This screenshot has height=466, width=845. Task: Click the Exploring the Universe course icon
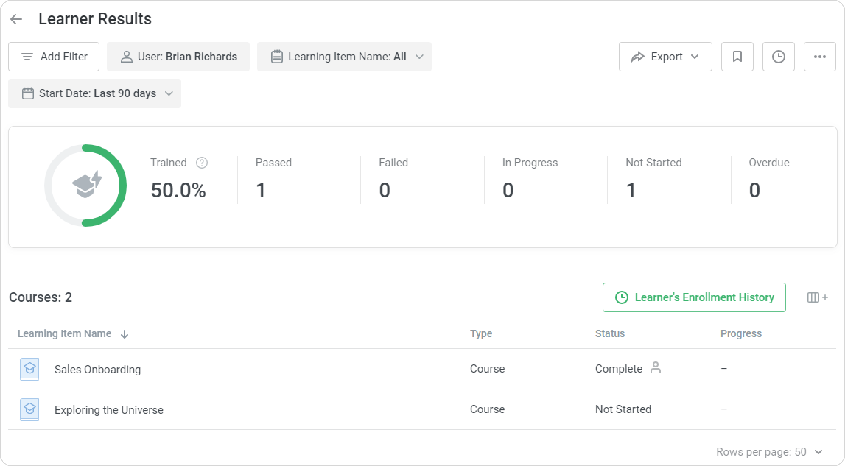(x=29, y=409)
